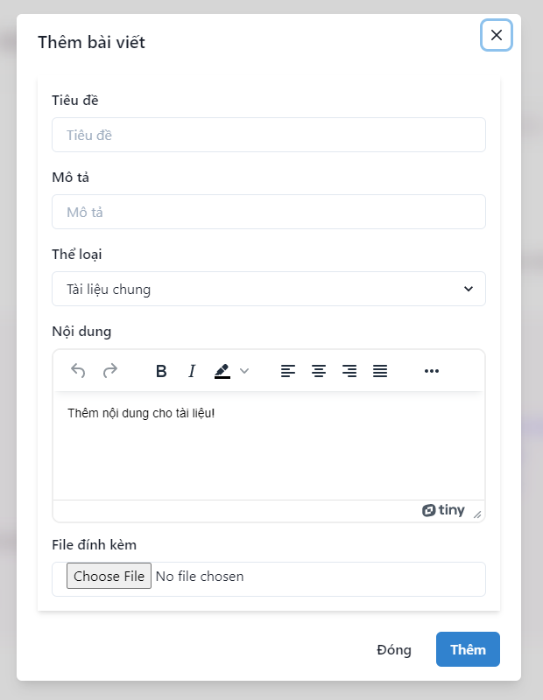Toggle bold formatting in the editor

(161, 371)
